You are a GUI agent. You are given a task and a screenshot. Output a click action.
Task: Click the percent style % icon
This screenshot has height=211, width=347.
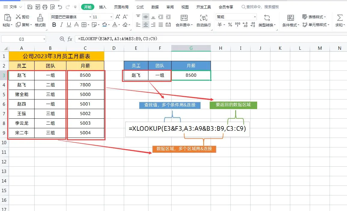[230, 25]
